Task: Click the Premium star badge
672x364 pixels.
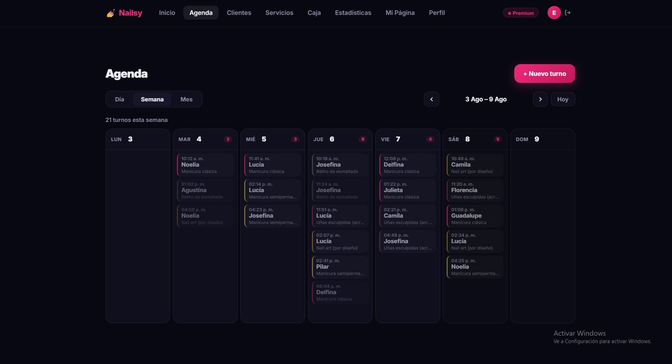Action: coord(521,13)
